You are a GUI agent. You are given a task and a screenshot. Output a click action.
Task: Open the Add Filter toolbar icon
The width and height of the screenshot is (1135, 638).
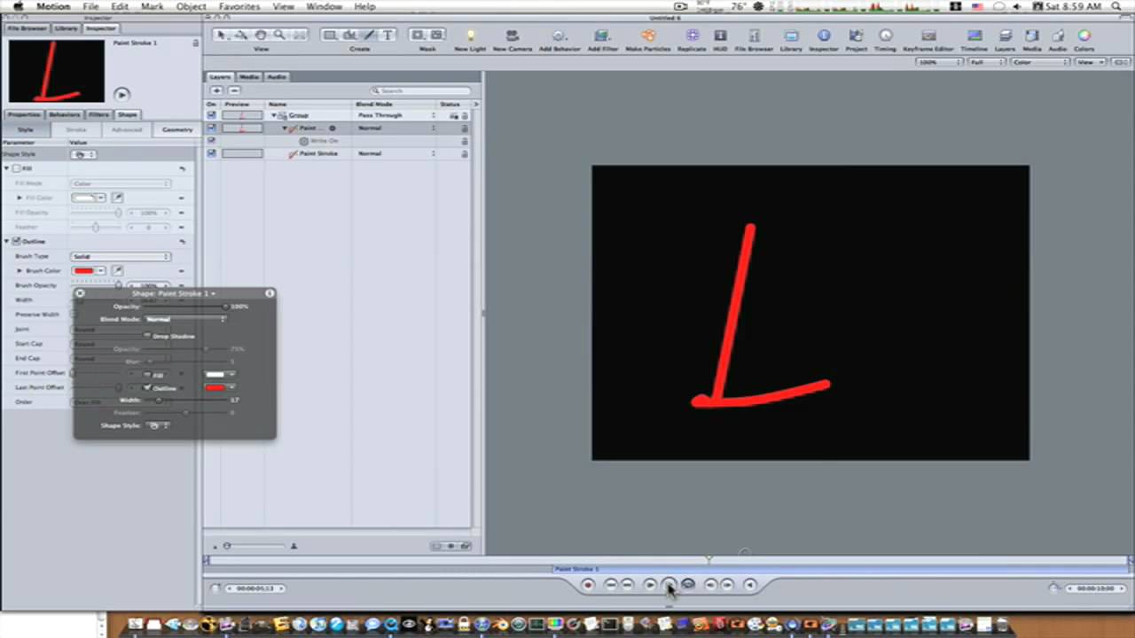tap(602, 36)
